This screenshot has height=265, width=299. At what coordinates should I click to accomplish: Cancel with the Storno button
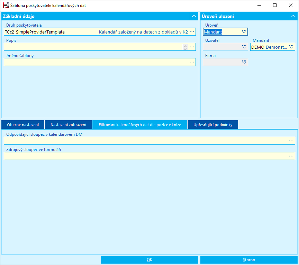(249, 260)
